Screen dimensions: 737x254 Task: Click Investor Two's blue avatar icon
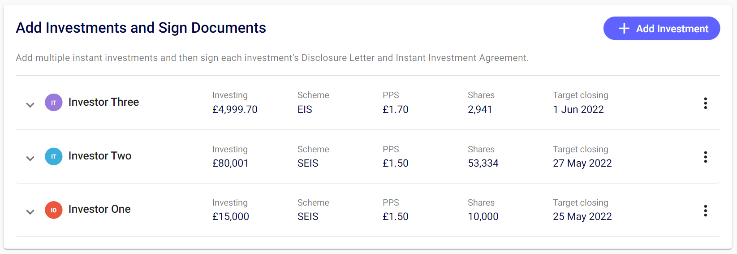click(54, 156)
